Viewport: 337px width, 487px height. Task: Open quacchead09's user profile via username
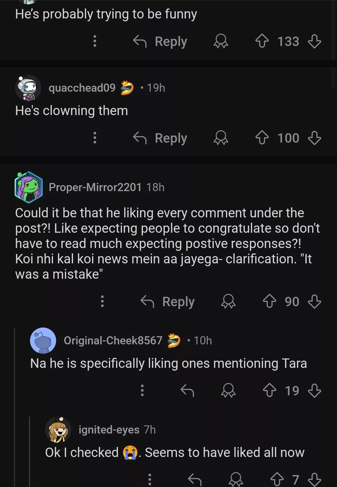pyautogui.click(x=82, y=88)
